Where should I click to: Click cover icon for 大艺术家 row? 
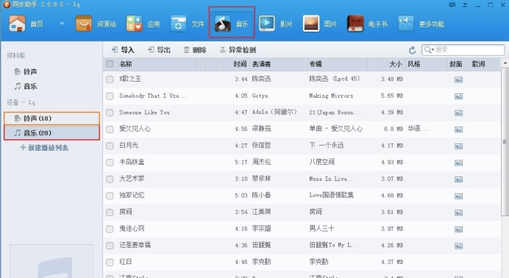coord(458,179)
